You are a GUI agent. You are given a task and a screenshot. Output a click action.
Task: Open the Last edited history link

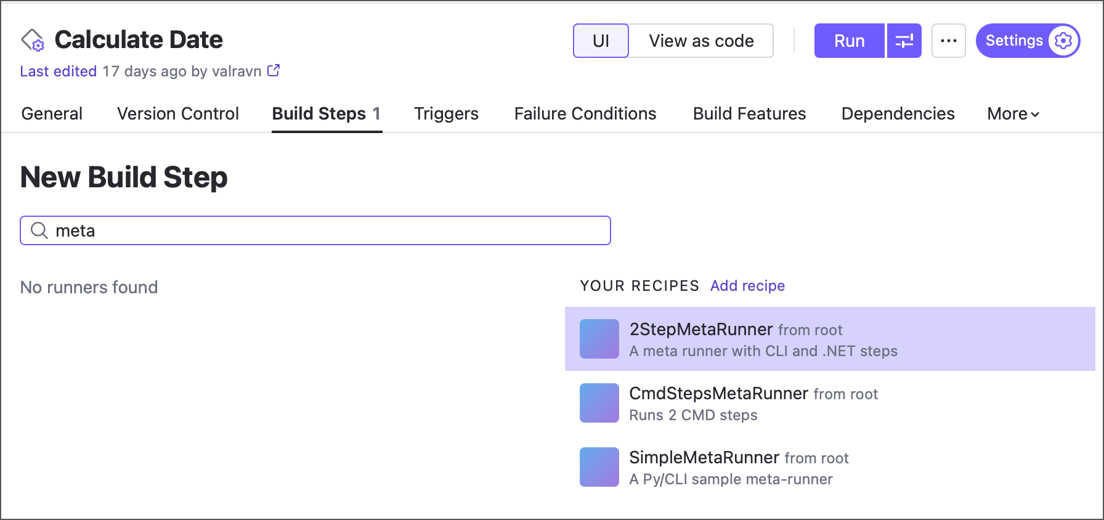coord(59,71)
